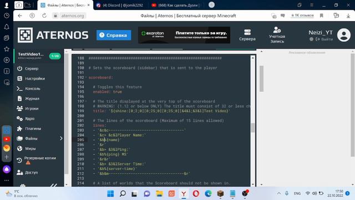Screen dimensions: 355x200
Task: Reload the page with refresh icon
Action: [x=44, y=16]
